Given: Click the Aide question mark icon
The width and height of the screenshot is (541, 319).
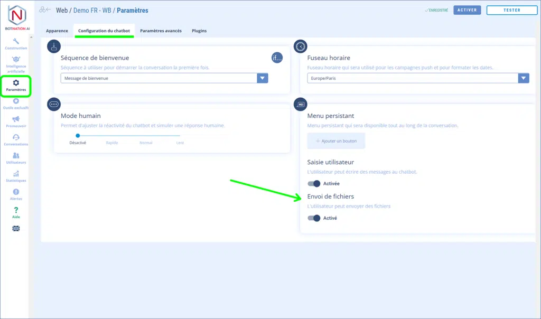Looking at the screenshot, I should click(x=16, y=210).
